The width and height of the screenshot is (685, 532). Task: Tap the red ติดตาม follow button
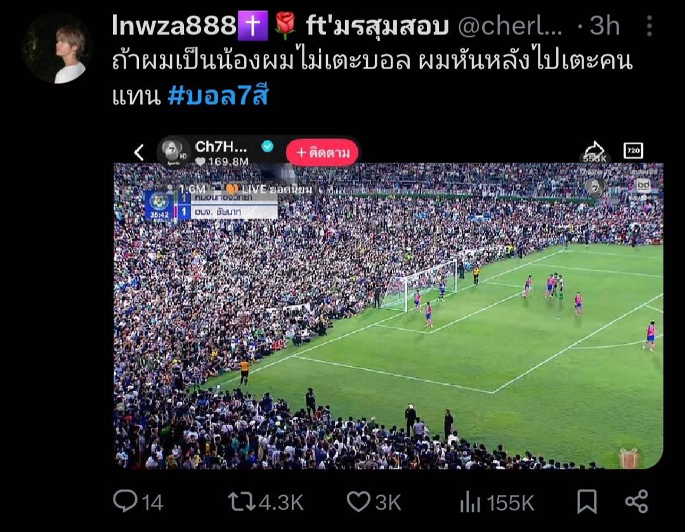point(322,152)
